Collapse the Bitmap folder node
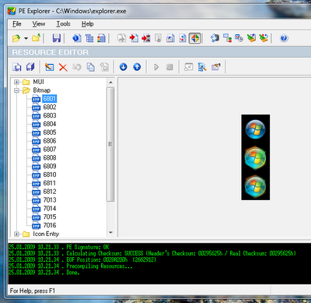This screenshot has width=311, height=303. 16,90
